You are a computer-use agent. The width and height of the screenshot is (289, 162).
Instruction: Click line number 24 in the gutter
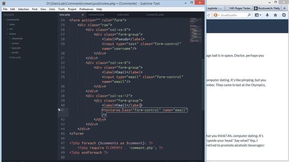pos(63,20)
